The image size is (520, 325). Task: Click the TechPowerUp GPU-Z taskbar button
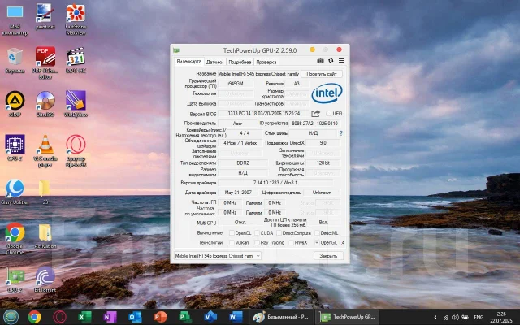point(347,317)
